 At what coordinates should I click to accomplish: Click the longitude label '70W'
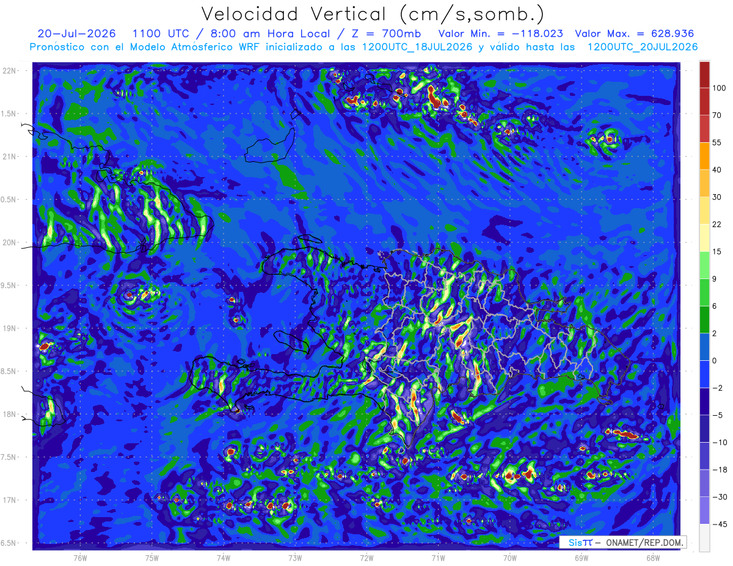(x=510, y=557)
